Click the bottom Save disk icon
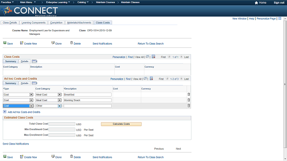Screen dimensions: 287x161 point(5,157)
